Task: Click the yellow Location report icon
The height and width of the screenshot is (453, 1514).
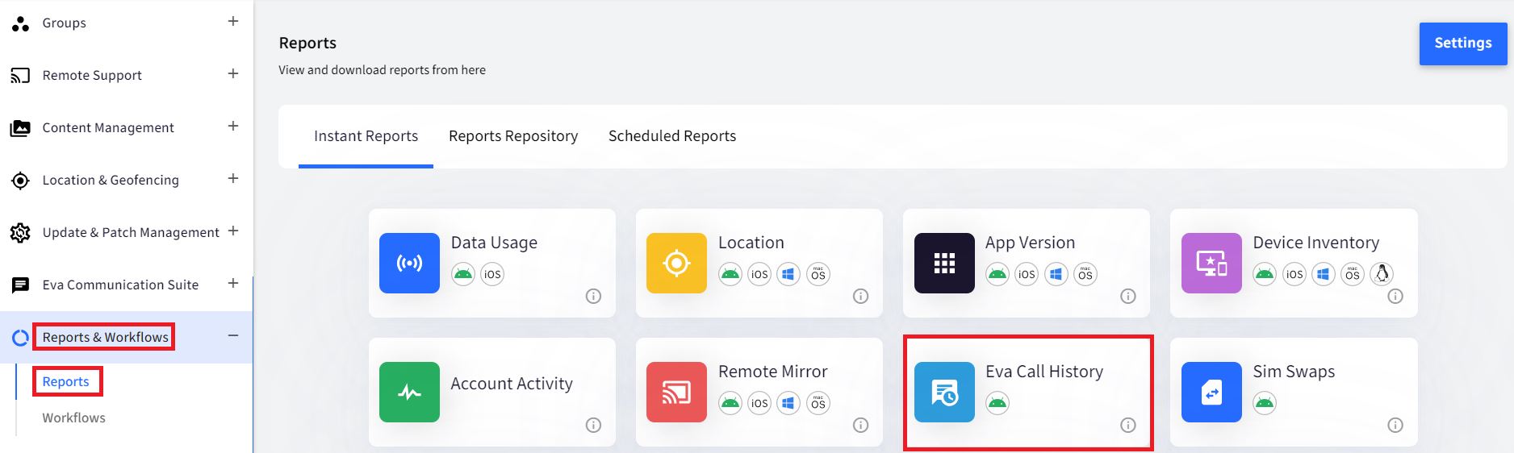Action: click(676, 263)
